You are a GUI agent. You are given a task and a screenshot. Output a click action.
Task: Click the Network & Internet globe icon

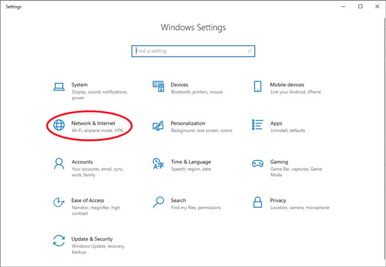(x=59, y=125)
